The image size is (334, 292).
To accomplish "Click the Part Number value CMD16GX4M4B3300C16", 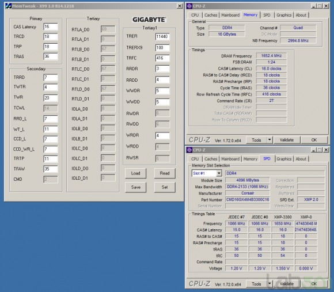I will click(x=248, y=200).
